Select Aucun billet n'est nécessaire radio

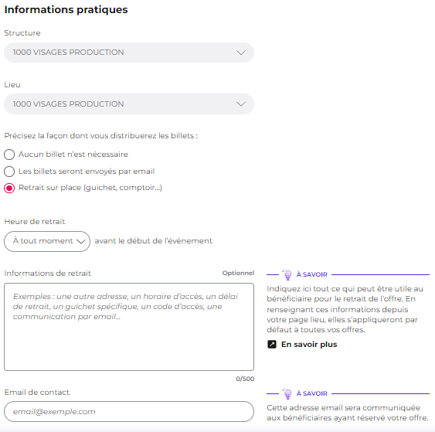pyautogui.click(x=9, y=155)
